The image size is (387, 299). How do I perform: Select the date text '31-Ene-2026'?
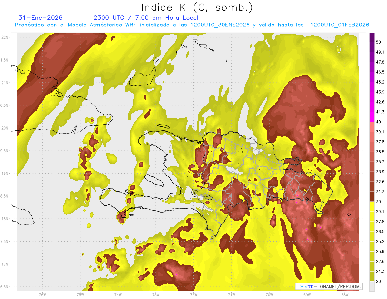pos(41,18)
